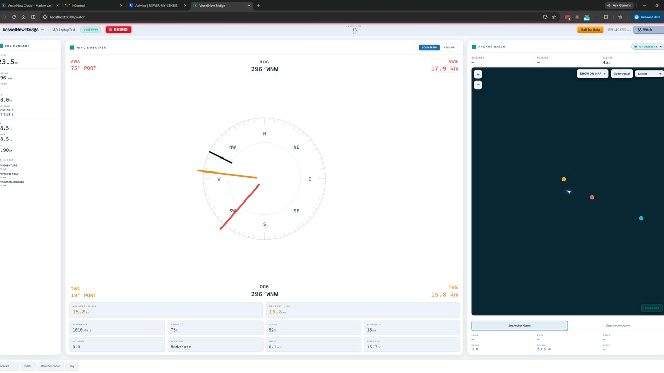Click the orange true wind needle on compass
664x373 pixels.
tap(227, 174)
